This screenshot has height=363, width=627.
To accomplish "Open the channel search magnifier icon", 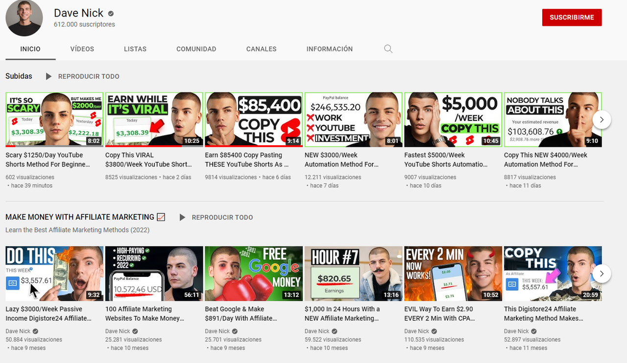I will [388, 49].
